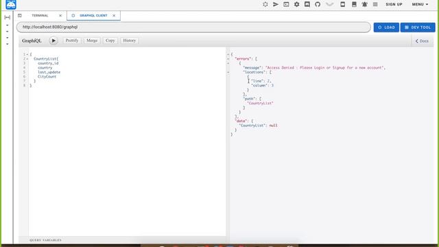Click the chat bubble icon

pyautogui.click(x=307, y=4)
